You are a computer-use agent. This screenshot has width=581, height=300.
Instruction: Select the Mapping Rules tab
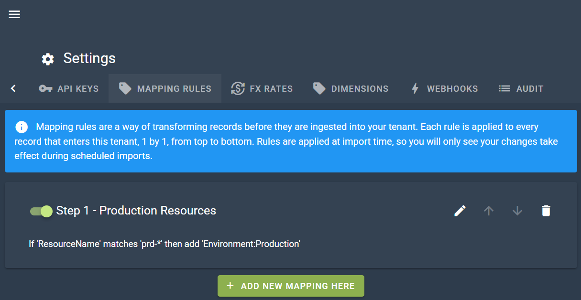point(165,88)
